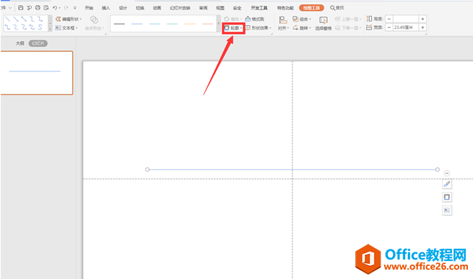Increase the 高度 height value
Viewport: 473px width, 279px height.
tap(422, 19)
